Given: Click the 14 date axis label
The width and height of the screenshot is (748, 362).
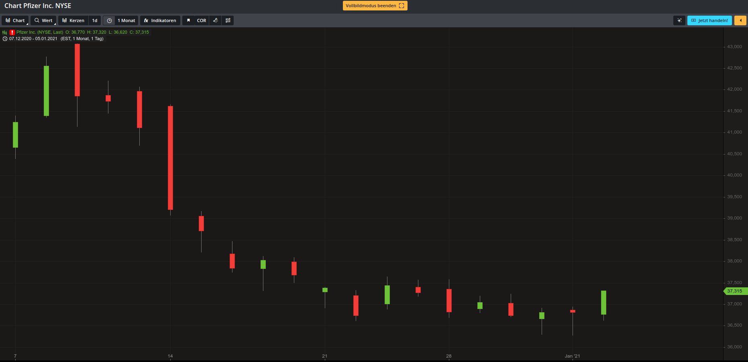Looking at the screenshot, I should [x=170, y=356].
